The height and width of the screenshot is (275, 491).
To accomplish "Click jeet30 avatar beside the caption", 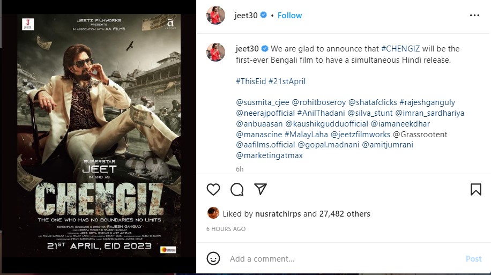I will click(216, 52).
